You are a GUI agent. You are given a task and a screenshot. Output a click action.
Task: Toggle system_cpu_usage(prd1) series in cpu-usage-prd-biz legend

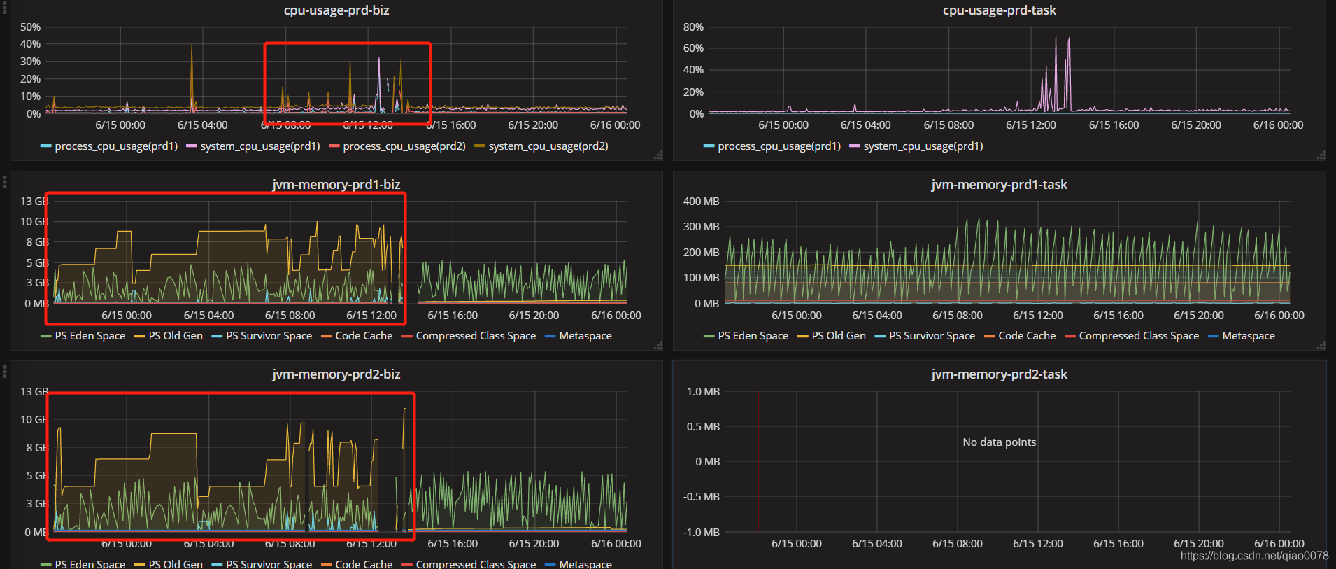(x=260, y=146)
